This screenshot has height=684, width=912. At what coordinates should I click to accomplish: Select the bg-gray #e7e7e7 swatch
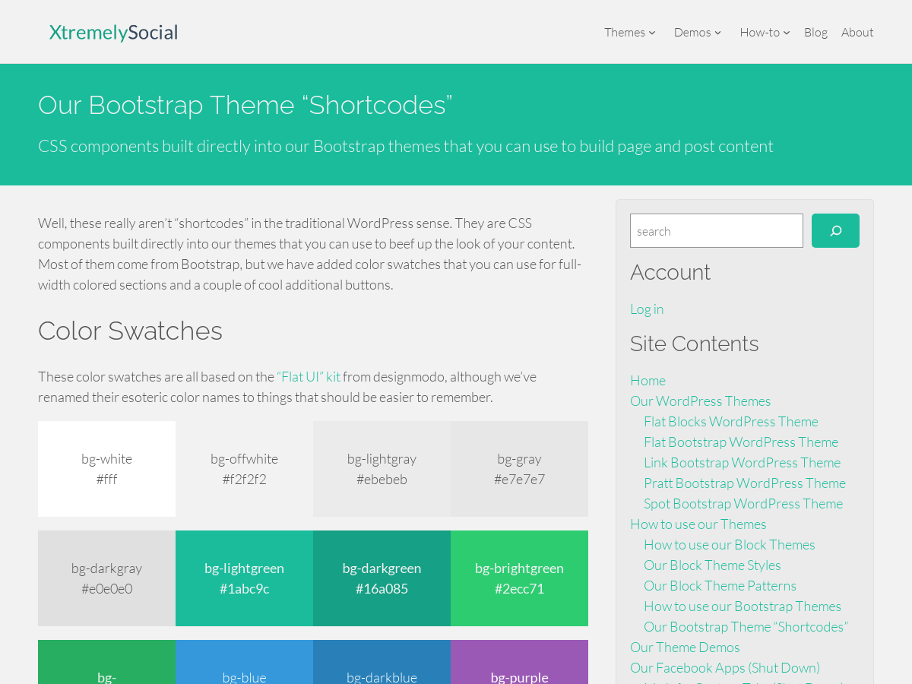519,469
